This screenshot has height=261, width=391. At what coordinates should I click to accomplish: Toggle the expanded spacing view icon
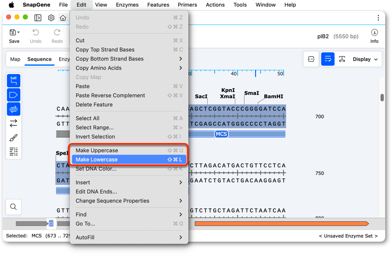342,59
